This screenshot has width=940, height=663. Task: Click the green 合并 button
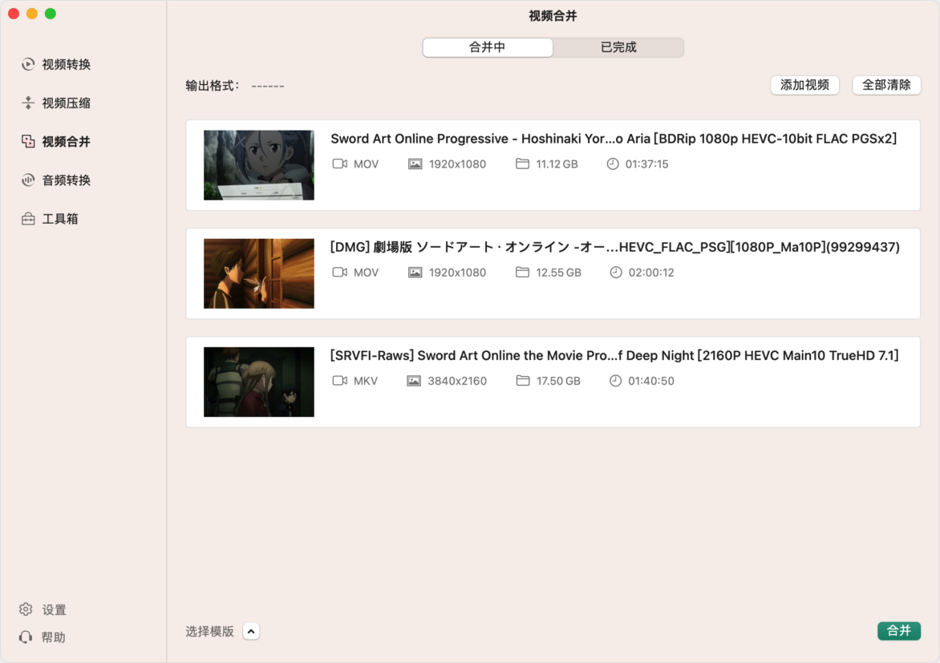tap(898, 631)
